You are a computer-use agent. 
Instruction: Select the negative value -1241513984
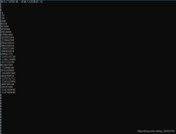pyautogui.click(x=8, y=81)
